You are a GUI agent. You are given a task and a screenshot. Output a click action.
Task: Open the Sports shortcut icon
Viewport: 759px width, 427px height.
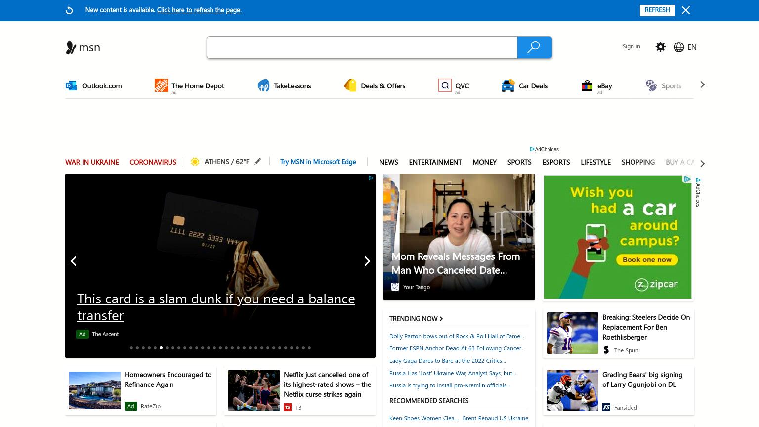pyautogui.click(x=651, y=85)
